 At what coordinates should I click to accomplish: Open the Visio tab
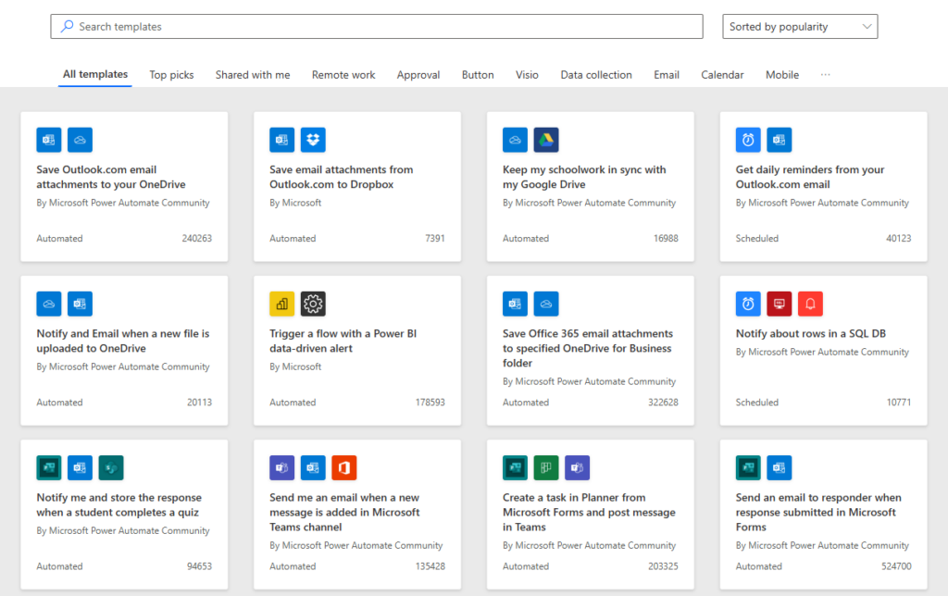pyautogui.click(x=527, y=74)
